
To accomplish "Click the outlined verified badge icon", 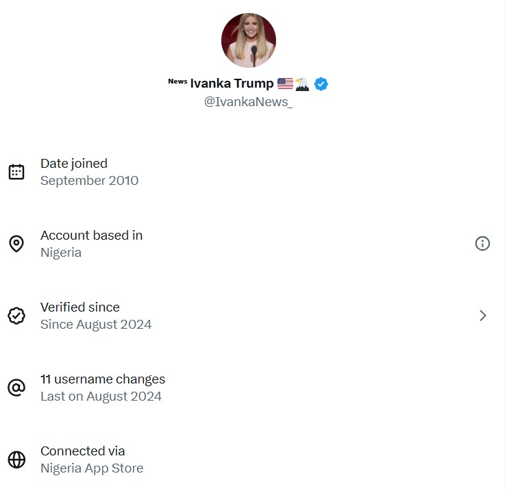I will pos(16,316).
